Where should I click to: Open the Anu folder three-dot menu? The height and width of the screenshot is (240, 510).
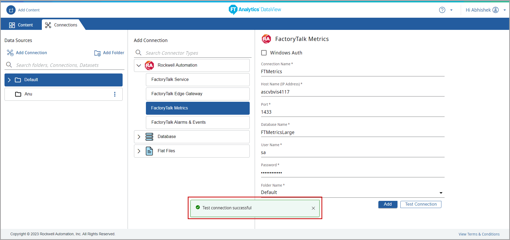pyautogui.click(x=115, y=94)
